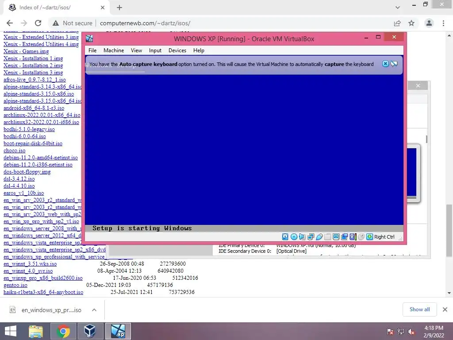Open VirtualBox Manager from the taskbar
The image size is (453, 340).
coord(90,331)
